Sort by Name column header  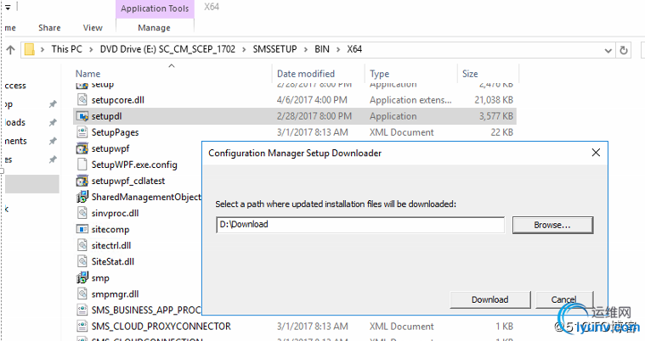coord(88,74)
